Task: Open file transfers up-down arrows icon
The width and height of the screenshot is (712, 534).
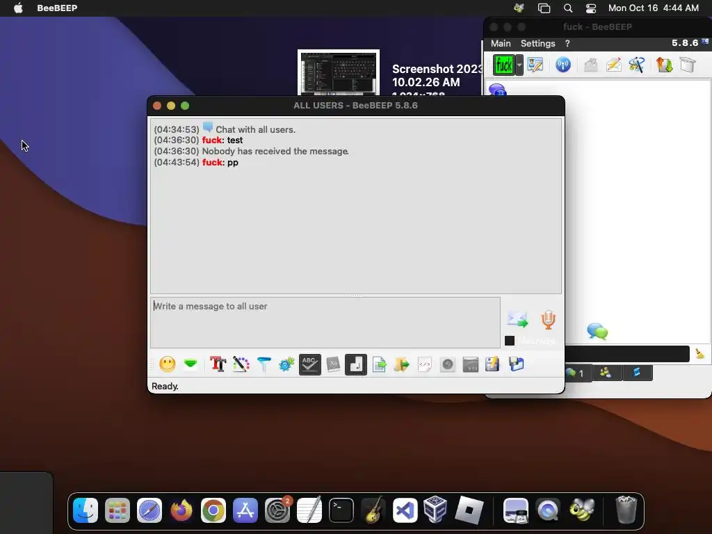Action: [x=664, y=65]
